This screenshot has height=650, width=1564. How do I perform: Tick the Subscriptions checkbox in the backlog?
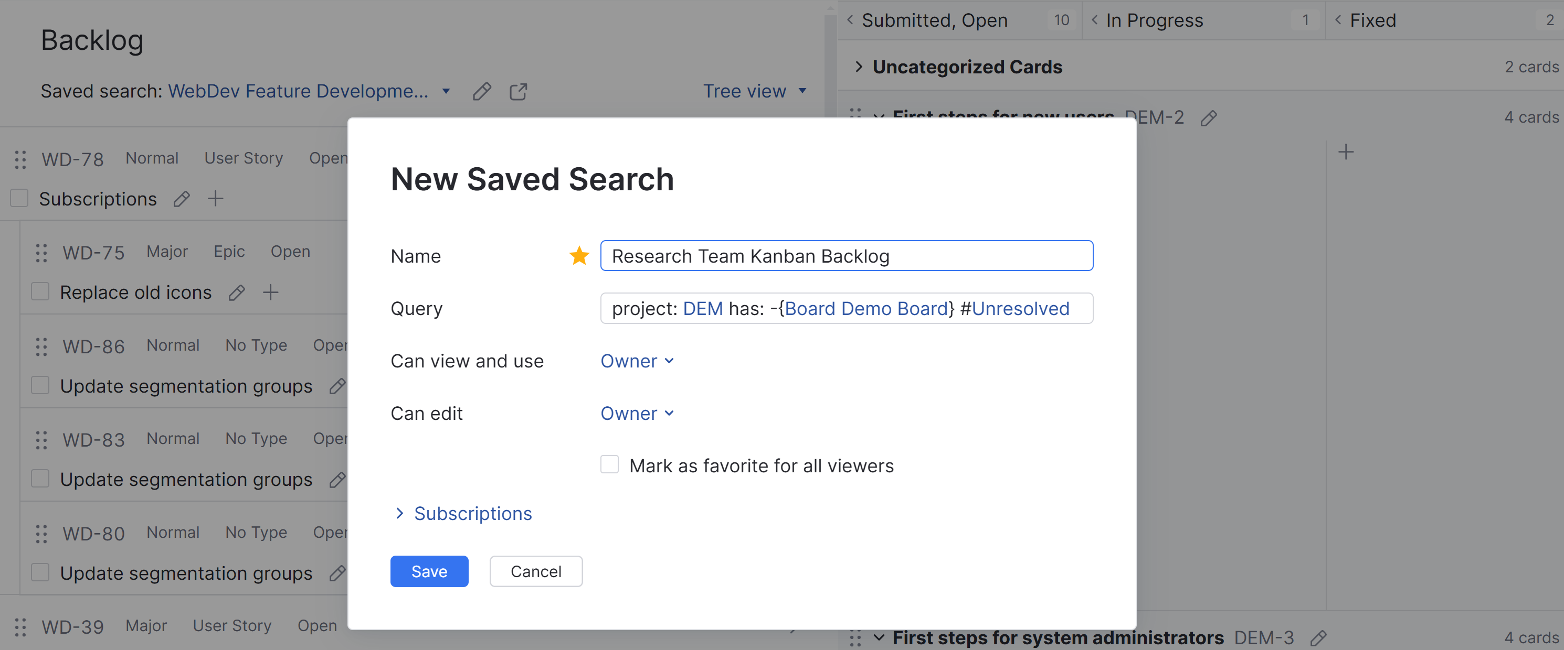[19, 198]
